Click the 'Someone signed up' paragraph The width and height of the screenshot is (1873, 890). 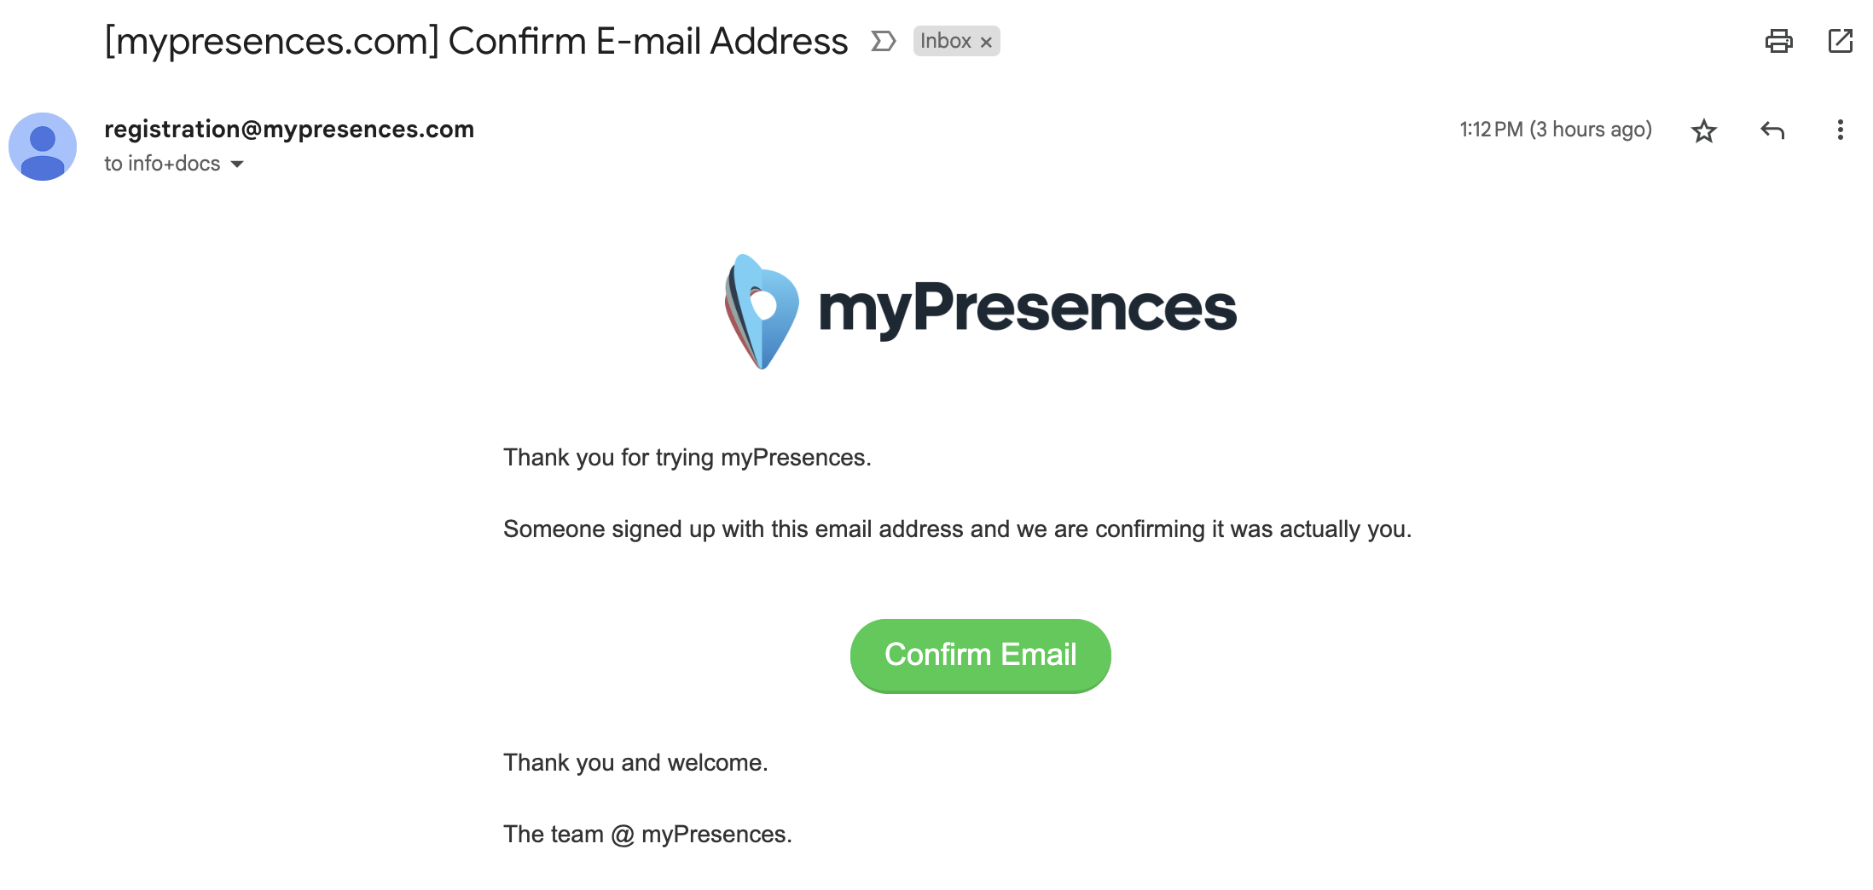click(958, 529)
